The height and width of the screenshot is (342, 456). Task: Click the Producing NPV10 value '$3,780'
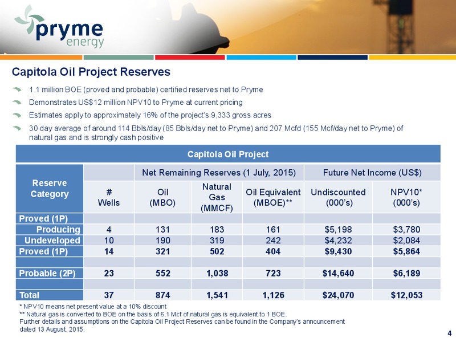click(406, 230)
